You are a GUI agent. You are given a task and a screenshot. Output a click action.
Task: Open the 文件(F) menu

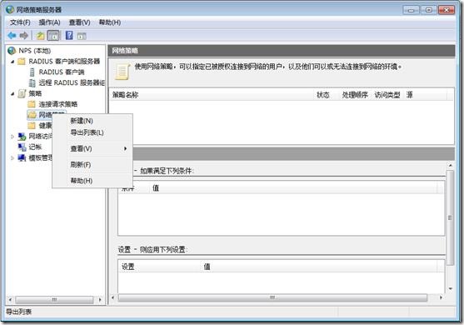20,22
